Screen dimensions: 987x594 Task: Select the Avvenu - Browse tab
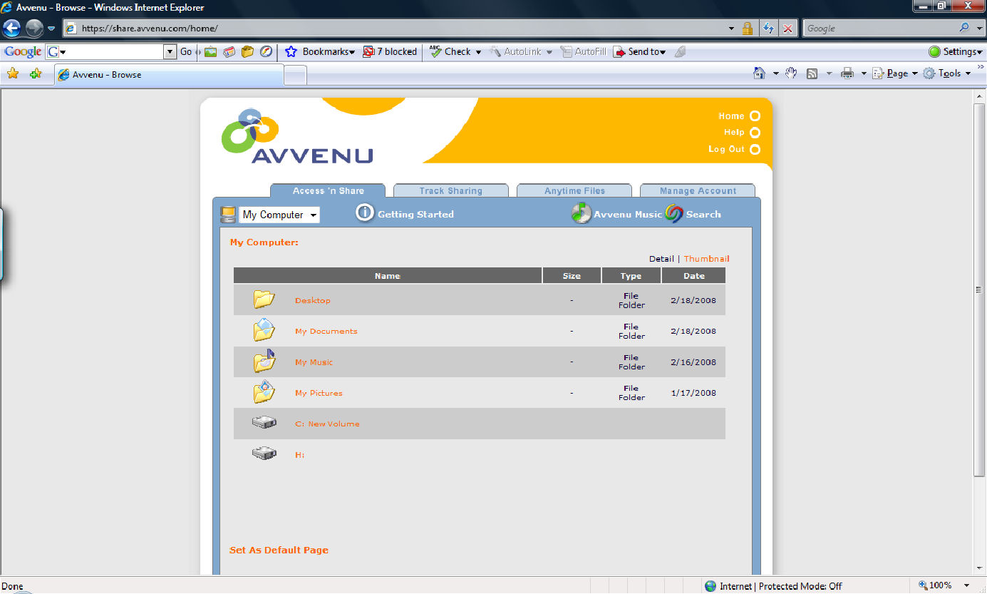(170, 74)
